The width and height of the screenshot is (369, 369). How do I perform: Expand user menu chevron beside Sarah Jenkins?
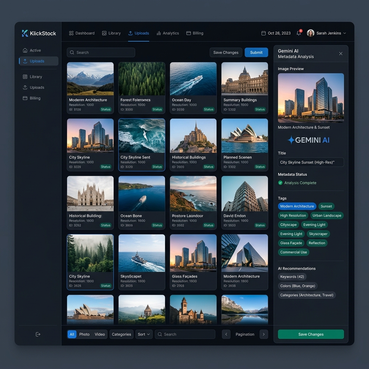click(344, 33)
